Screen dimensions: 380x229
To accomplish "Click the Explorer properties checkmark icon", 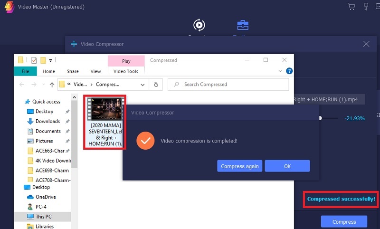I will click(34, 60).
